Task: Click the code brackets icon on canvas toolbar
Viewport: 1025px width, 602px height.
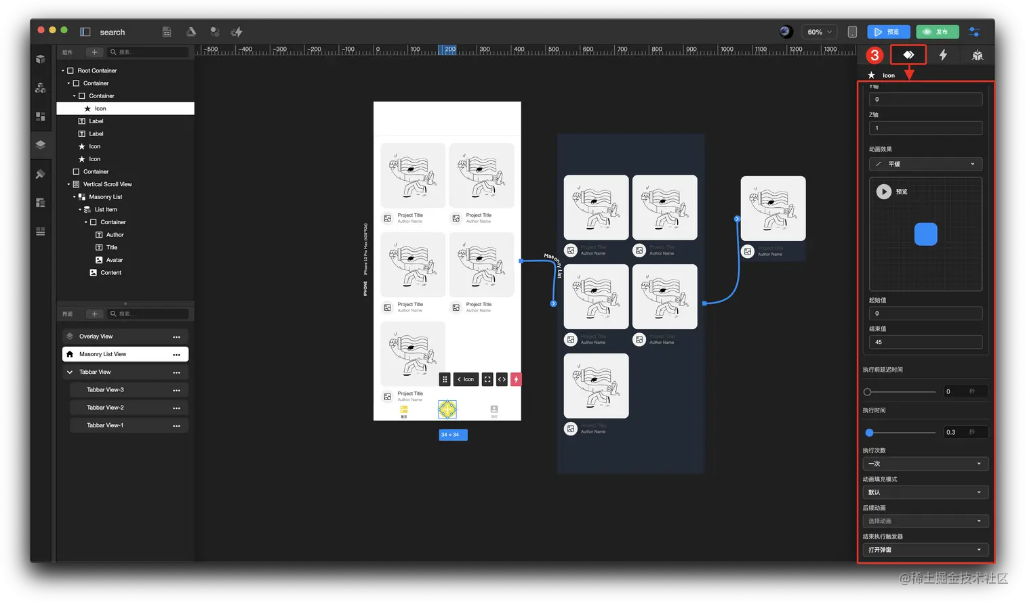Action: (502, 379)
